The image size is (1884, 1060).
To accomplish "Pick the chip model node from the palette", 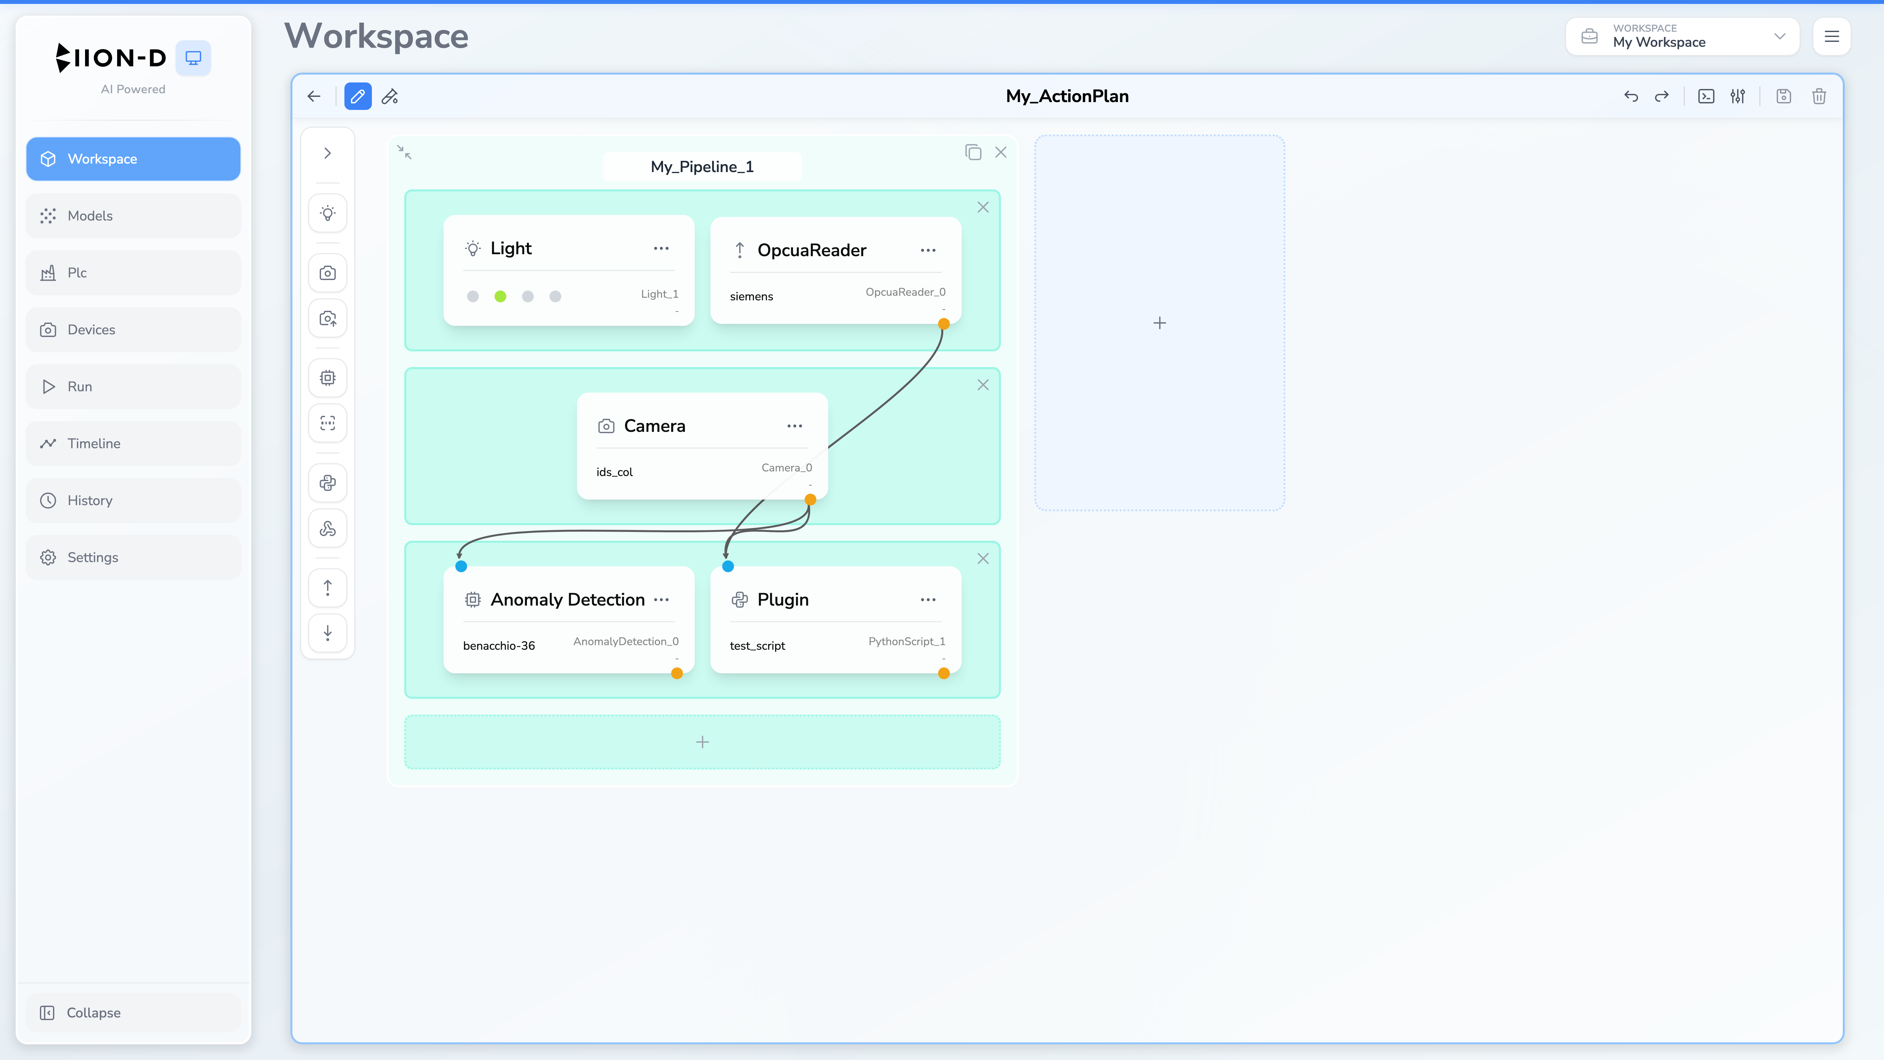I will click(328, 378).
